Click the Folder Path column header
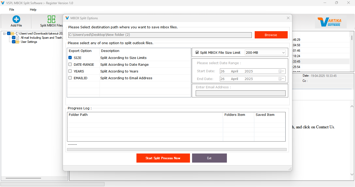 [x=145, y=115]
